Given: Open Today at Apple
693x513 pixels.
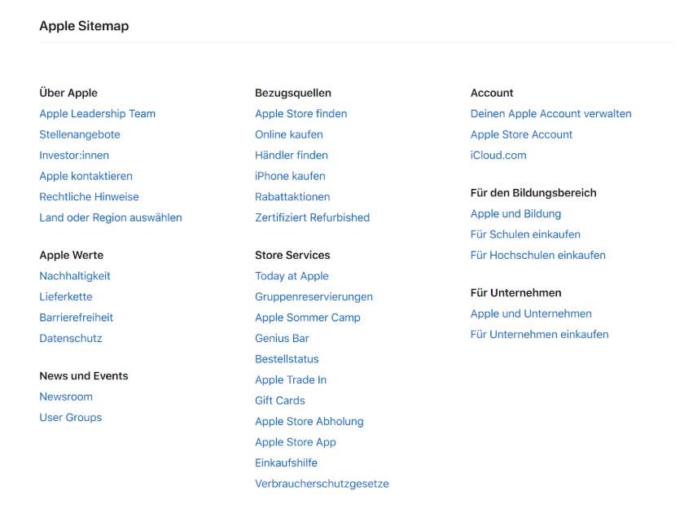Looking at the screenshot, I should tap(292, 275).
